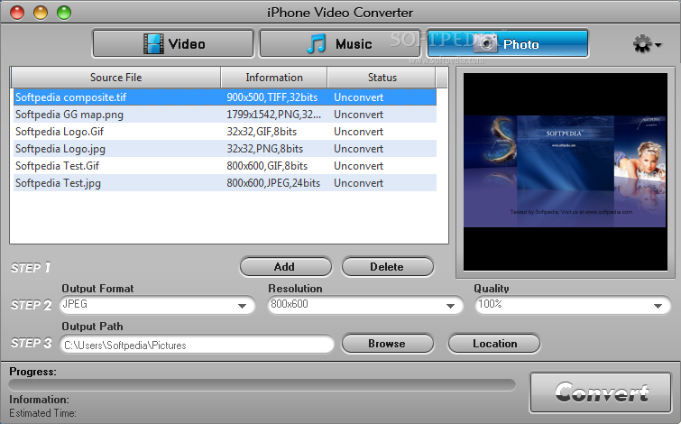This screenshot has width=681, height=424.
Task: Click the film strip icon on Video tab
Action: click(x=153, y=44)
